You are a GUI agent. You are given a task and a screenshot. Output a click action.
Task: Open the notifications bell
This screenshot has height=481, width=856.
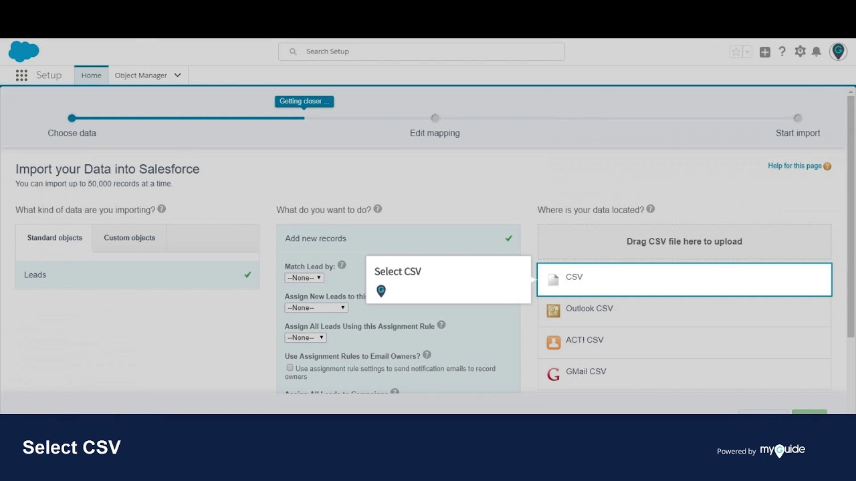[x=817, y=51]
